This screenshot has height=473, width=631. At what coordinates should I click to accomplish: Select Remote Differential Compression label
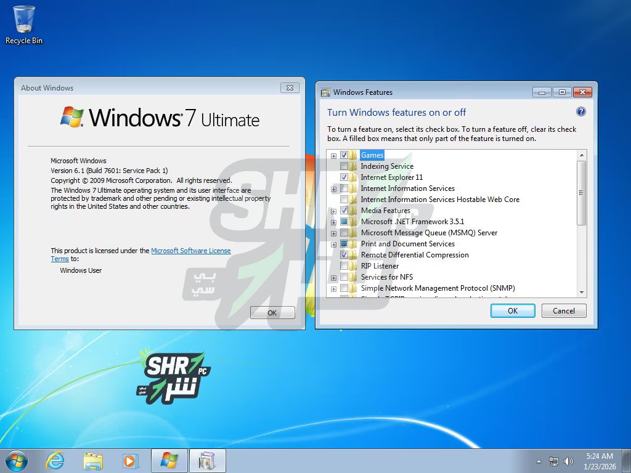click(415, 254)
